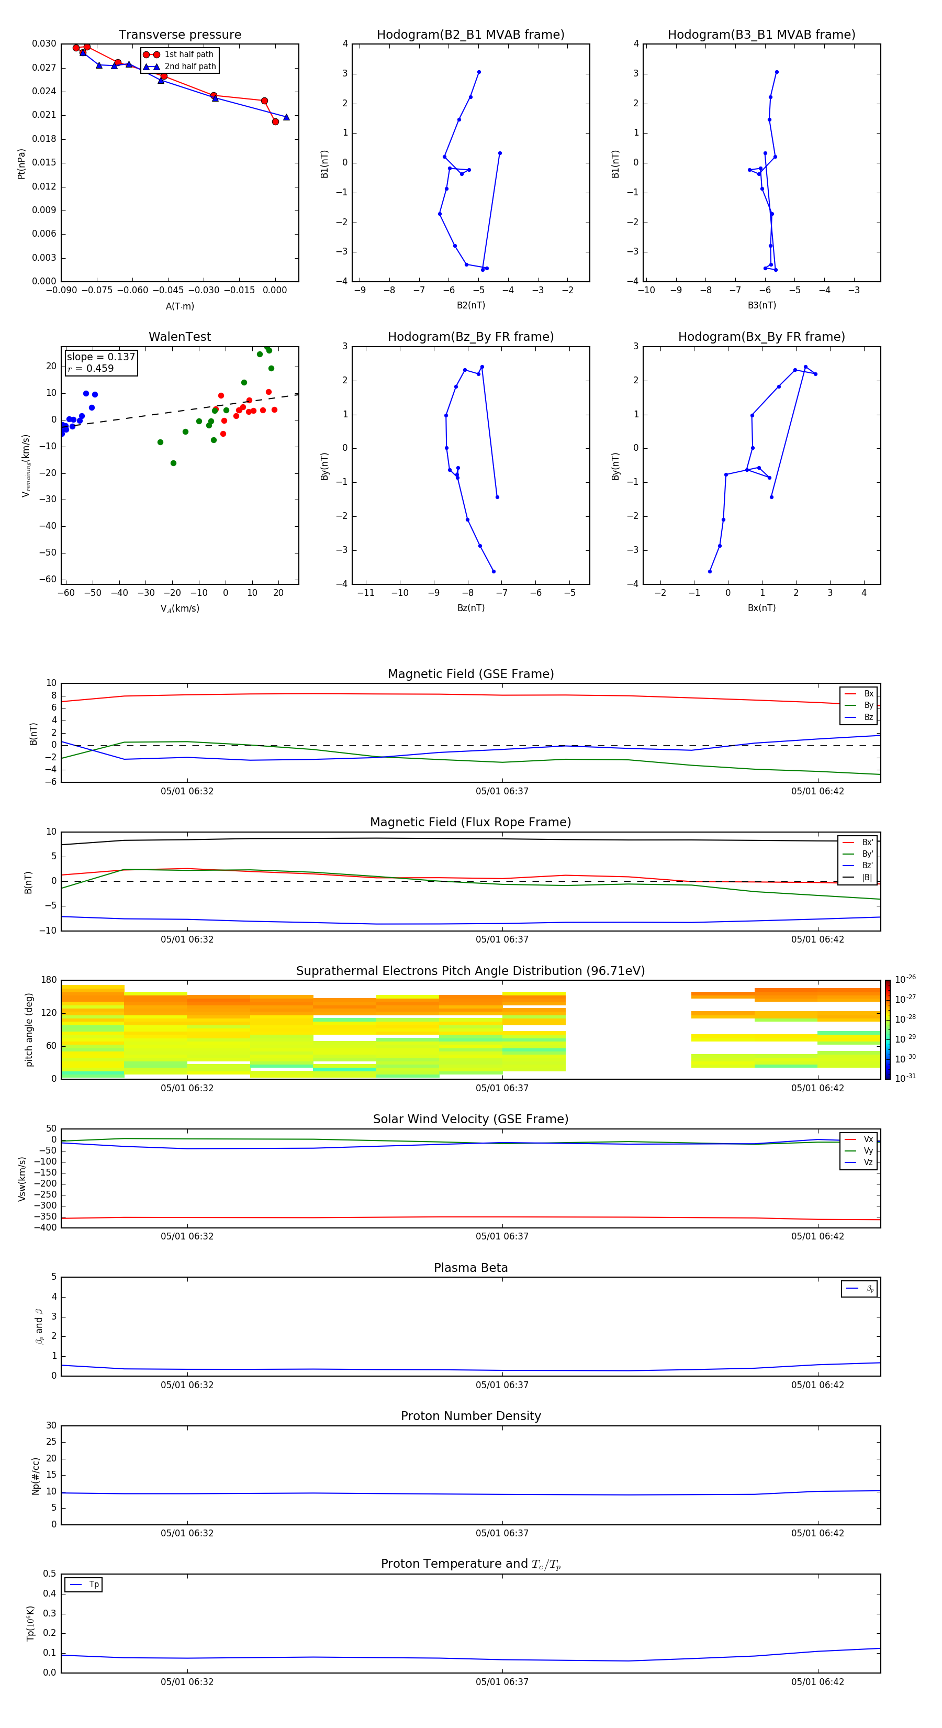Screen dimensions: 942x1728
Task: Select the By' legend entry in Flux Rope panel
Action: 858,854
